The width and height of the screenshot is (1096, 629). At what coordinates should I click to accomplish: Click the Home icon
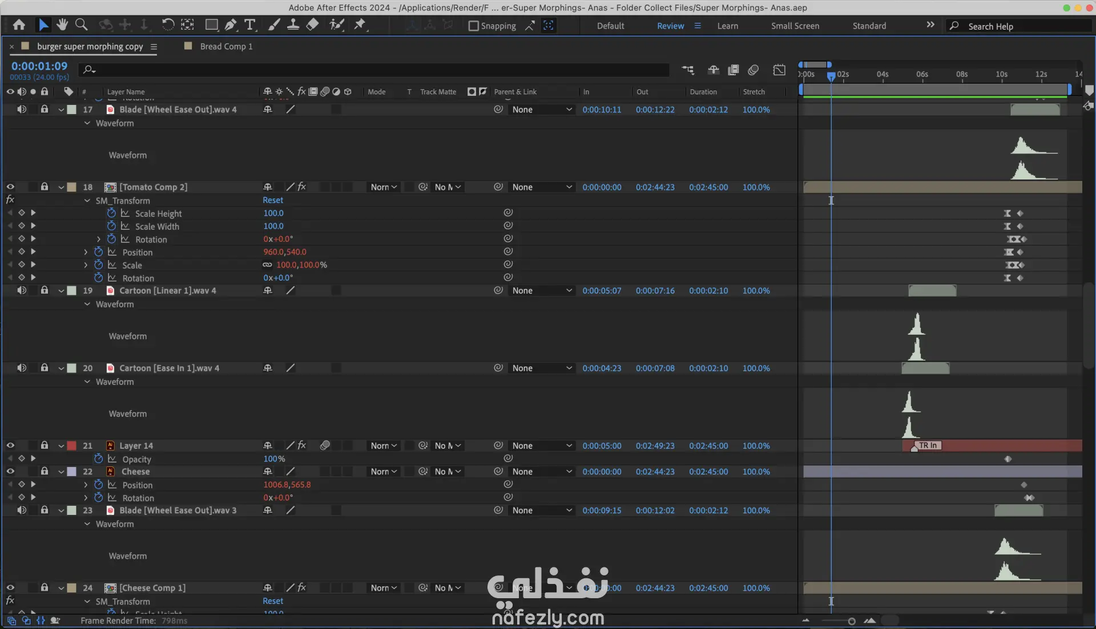[x=19, y=25]
